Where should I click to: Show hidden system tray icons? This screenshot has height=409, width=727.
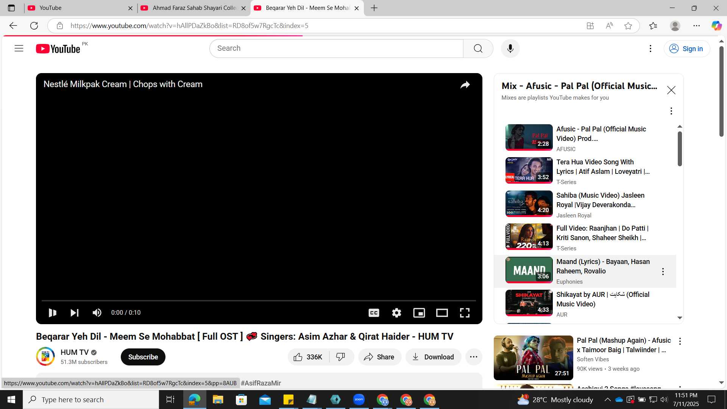point(607,400)
